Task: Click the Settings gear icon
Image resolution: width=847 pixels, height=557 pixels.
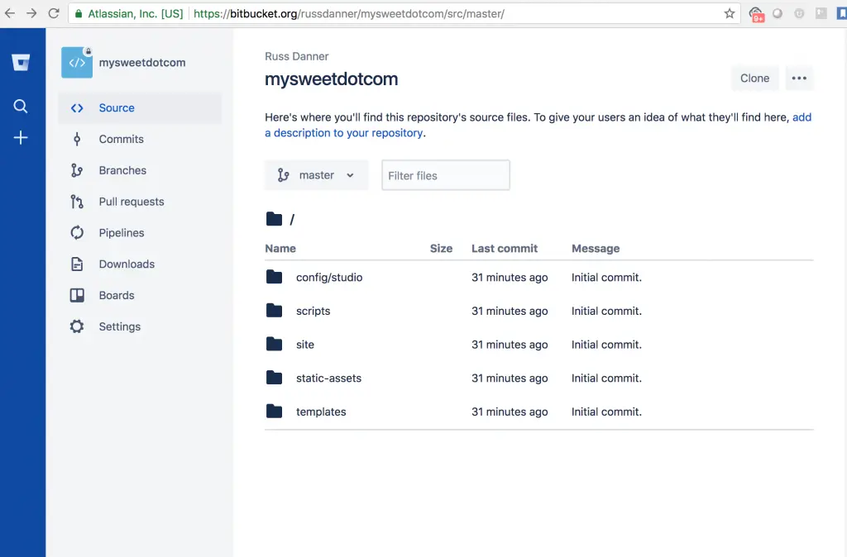Action: tap(77, 326)
